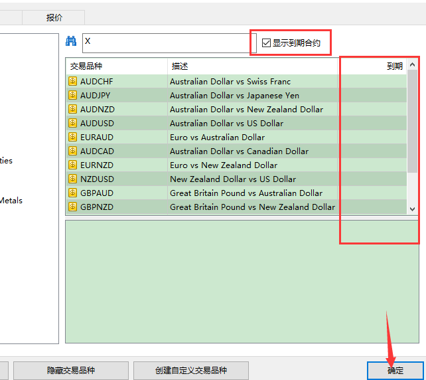The width and height of the screenshot is (426, 380).
Task: Sort by the 描述 column header
Action: point(252,66)
